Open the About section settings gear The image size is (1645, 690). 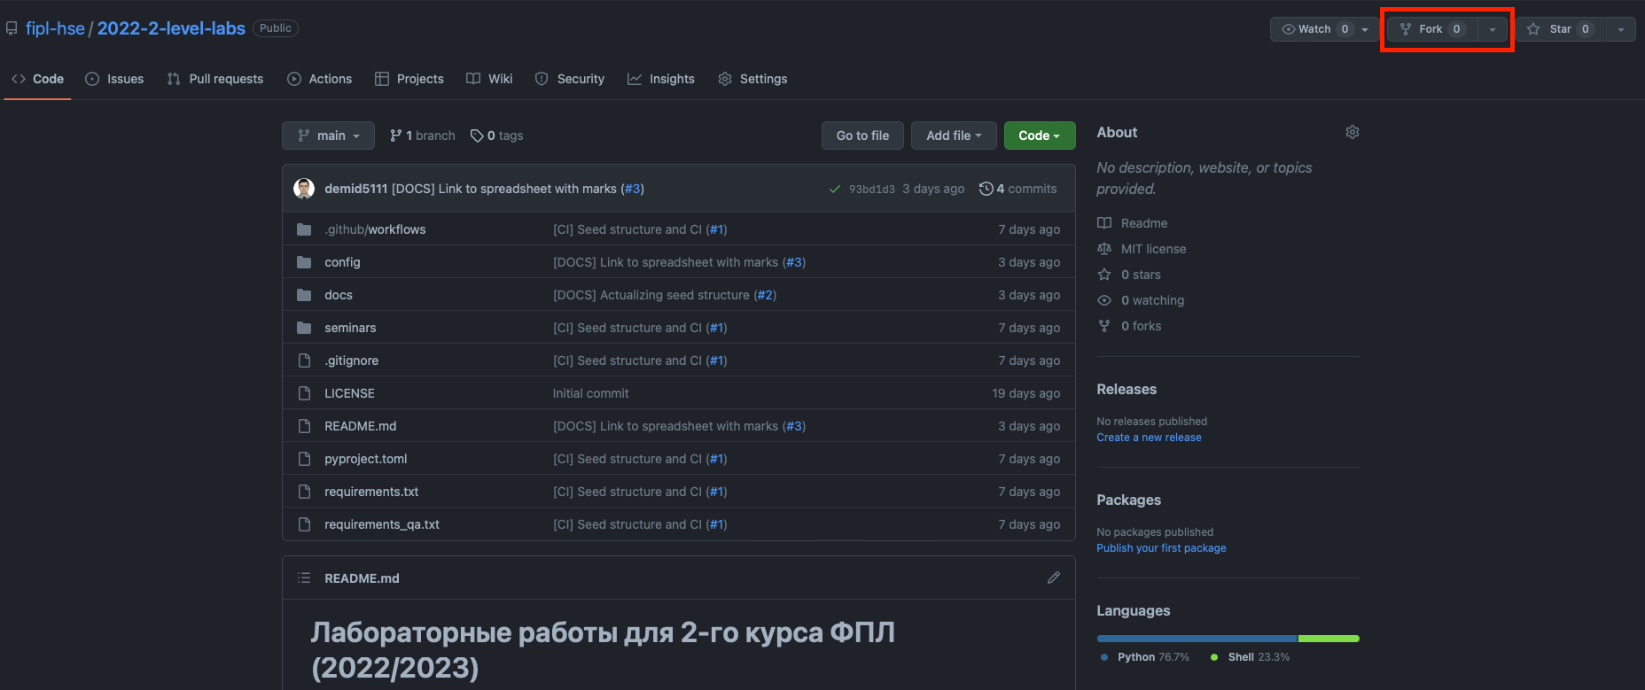click(x=1353, y=132)
